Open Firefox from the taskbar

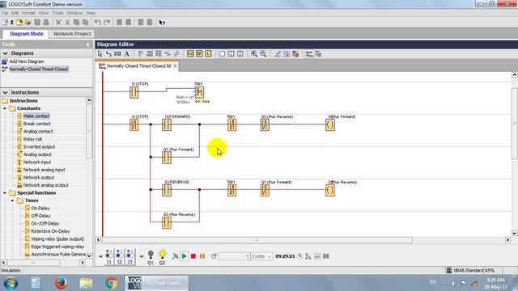point(62,283)
